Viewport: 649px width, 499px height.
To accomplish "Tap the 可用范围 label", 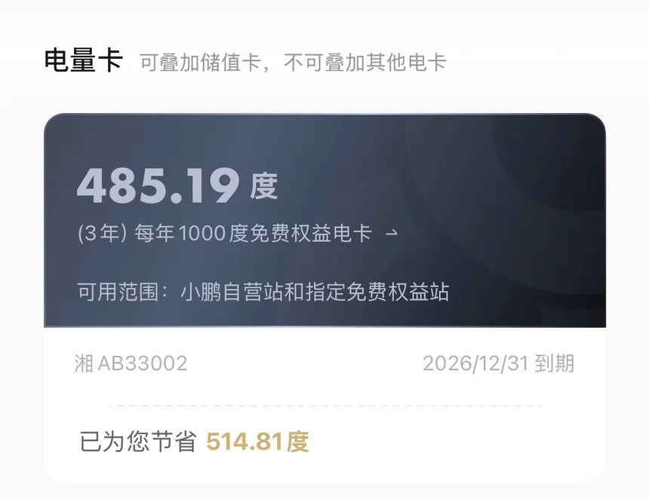I will 118,292.
